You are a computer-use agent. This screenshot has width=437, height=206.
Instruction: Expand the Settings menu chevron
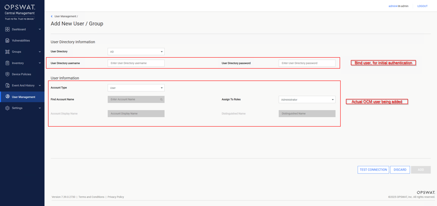[40, 108]
